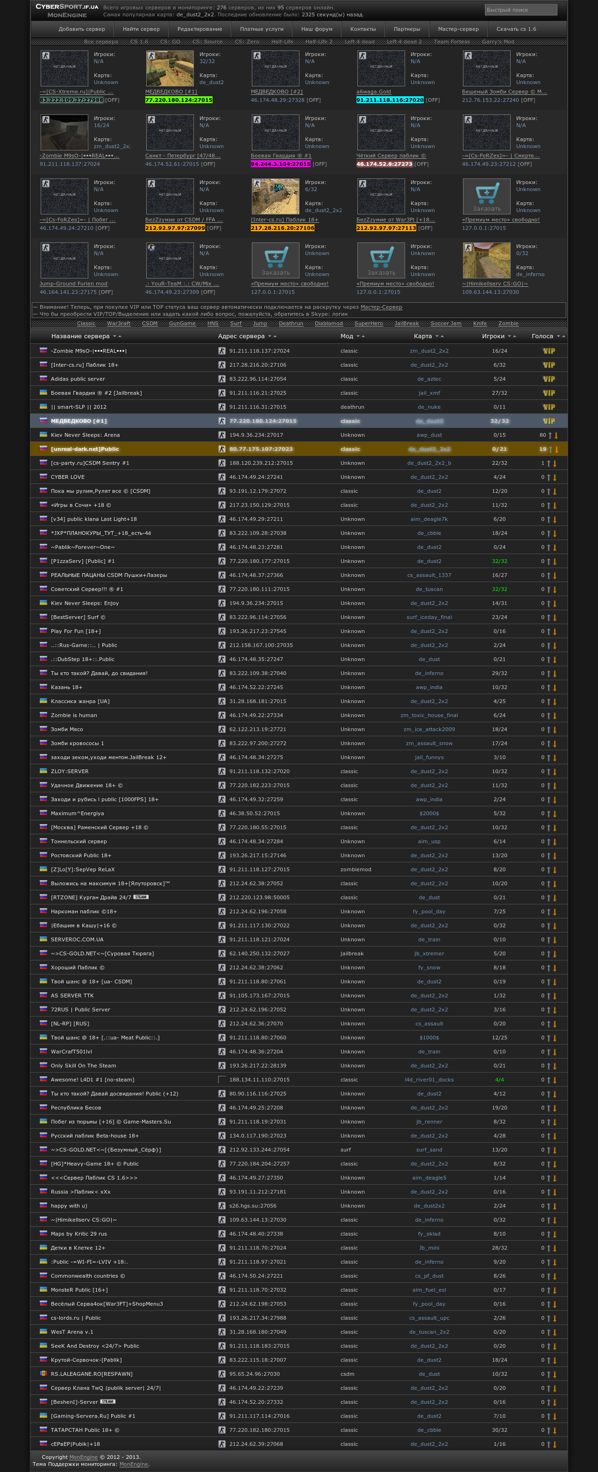Click the VIP badge of || smart-SLP || 2012

(x=548, y=407)
